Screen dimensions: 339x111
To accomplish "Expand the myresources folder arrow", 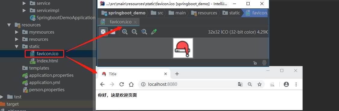I will click(x=17, y=32).
